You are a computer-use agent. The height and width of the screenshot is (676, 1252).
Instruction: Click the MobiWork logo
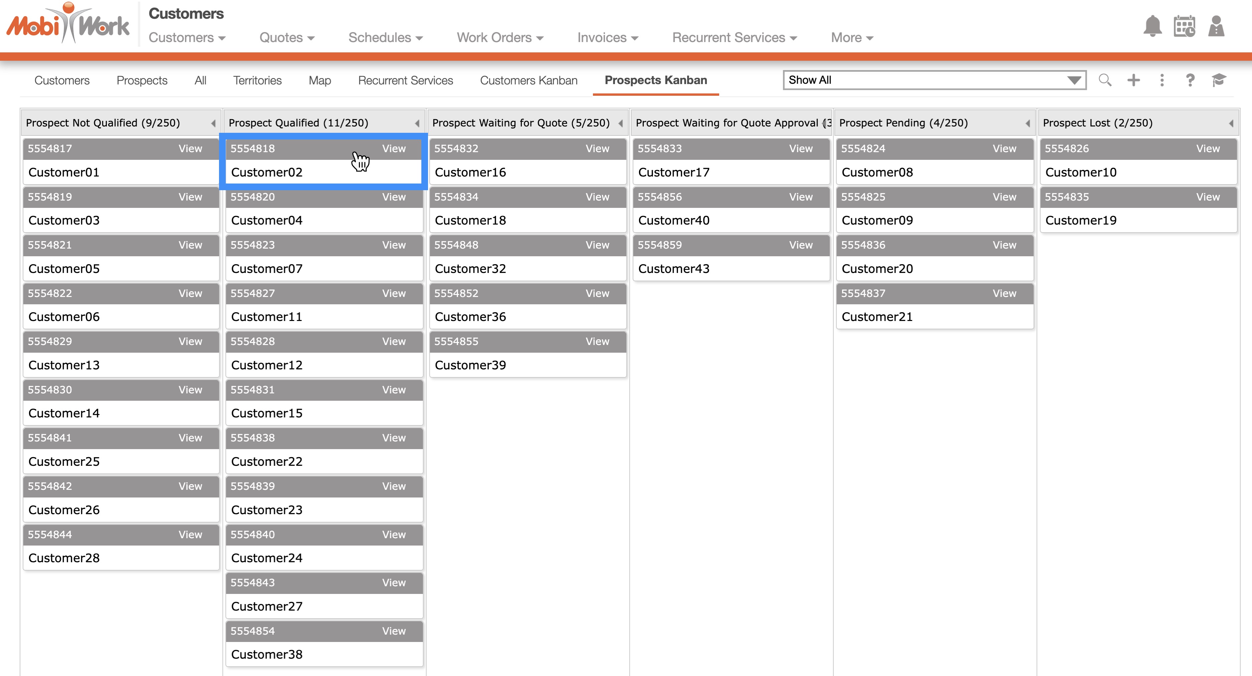coord(68,24)
